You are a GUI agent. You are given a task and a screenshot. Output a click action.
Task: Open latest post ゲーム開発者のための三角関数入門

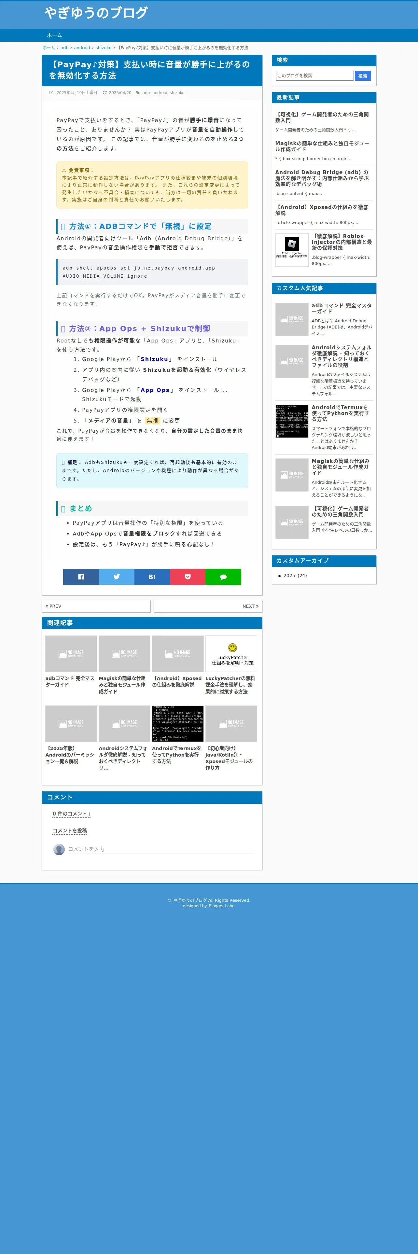(322, 117)
